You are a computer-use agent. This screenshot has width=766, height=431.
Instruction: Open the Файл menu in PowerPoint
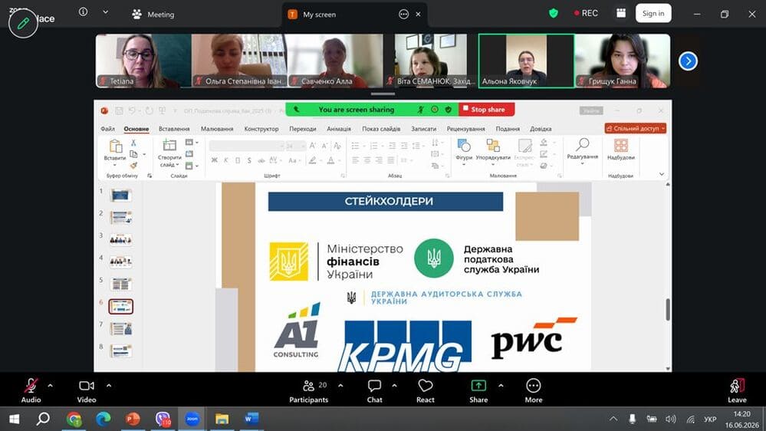(x=107, y=129)
